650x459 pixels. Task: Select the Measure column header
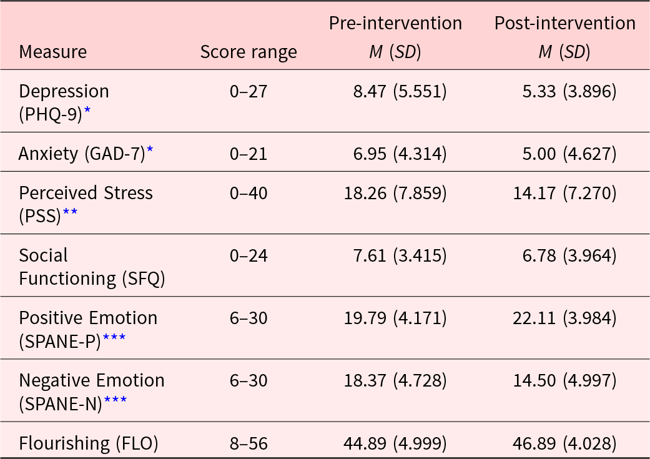tap(53, 52)
